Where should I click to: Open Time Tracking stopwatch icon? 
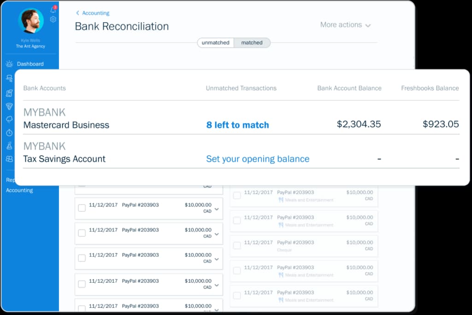9,132
